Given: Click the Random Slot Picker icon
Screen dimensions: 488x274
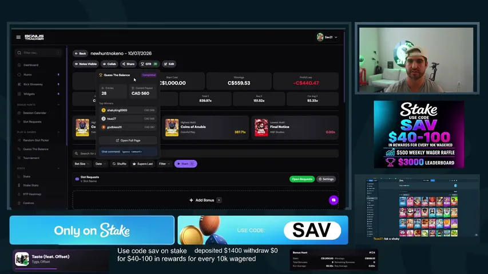Looking at the screenshot, I should click(x=19, y=140).
